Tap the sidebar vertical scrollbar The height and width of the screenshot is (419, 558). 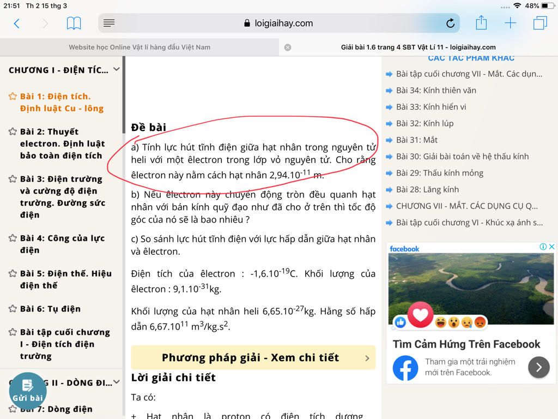pos(124,95)
